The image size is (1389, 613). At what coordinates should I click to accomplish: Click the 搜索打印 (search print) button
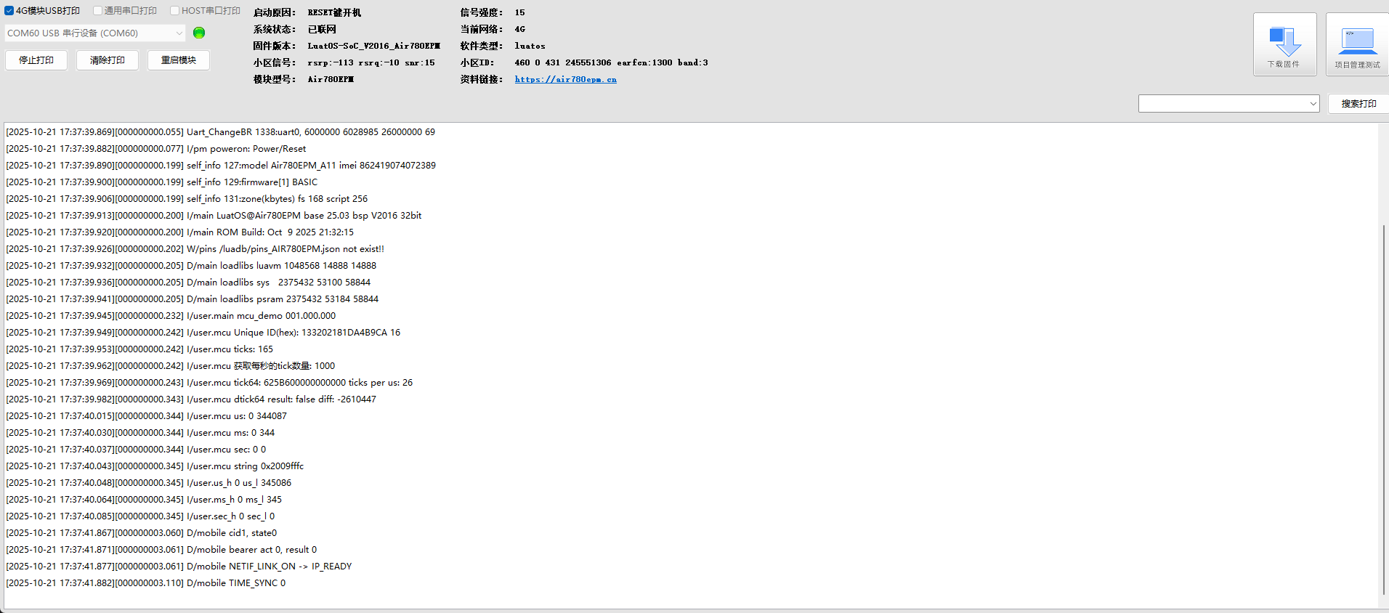(x=1358, y=104)
